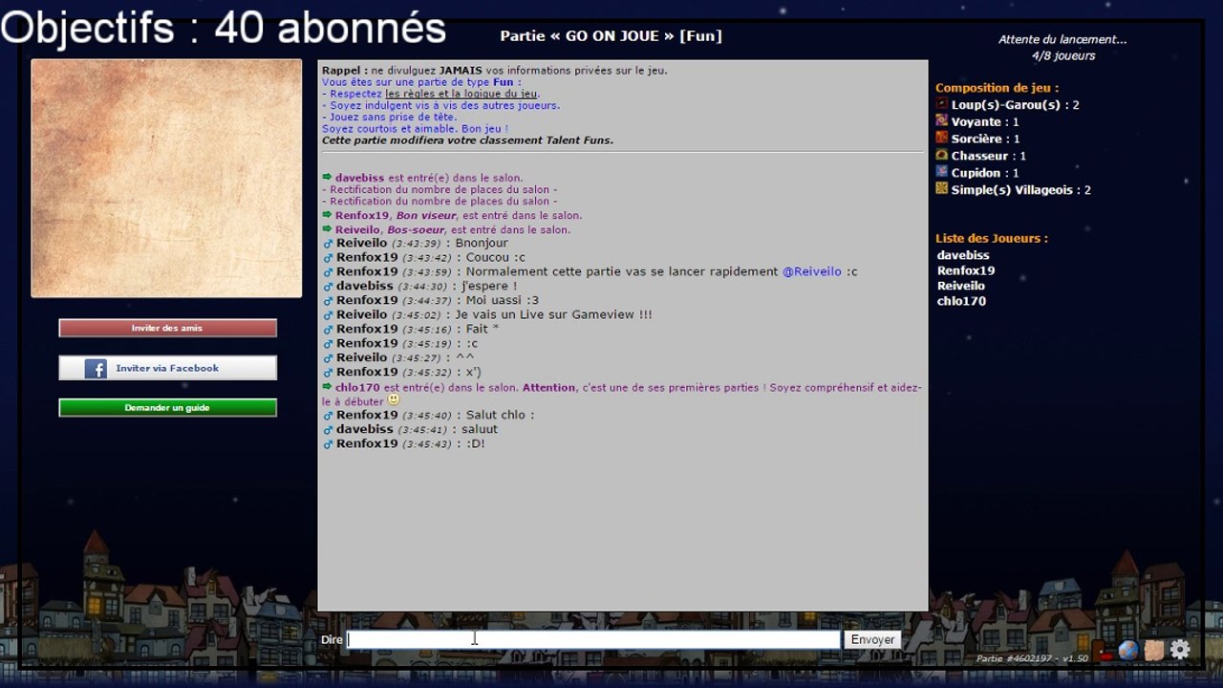Click the Cupidon role icon
This screenshot has width=1223, height=688.
click(x=941, y=172)
